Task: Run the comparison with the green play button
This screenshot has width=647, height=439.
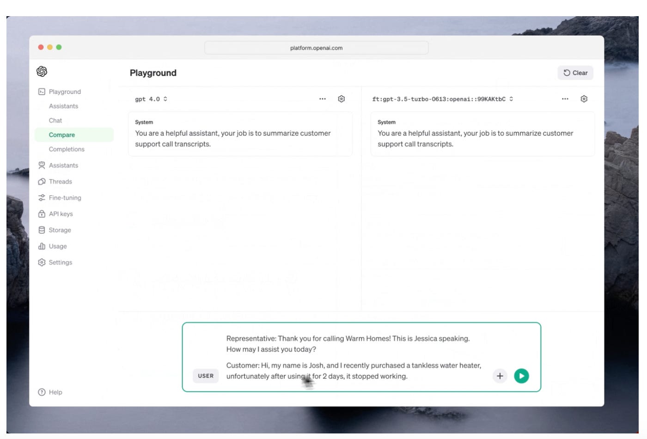Action: click(x=521, y=376)
